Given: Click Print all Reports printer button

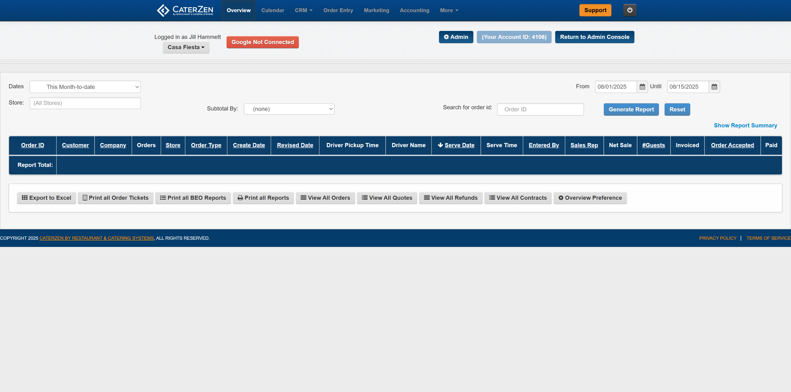Looking at the screenshot, I should tap(263, 198).
